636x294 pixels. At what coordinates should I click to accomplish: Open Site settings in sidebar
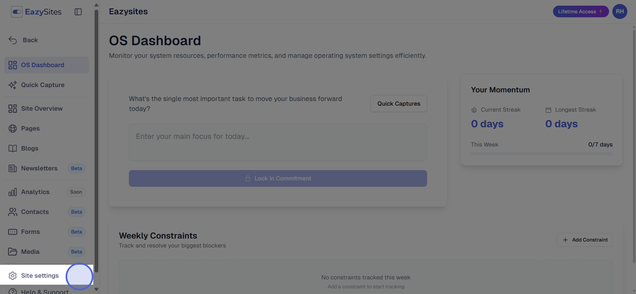(x=39, y=275)
